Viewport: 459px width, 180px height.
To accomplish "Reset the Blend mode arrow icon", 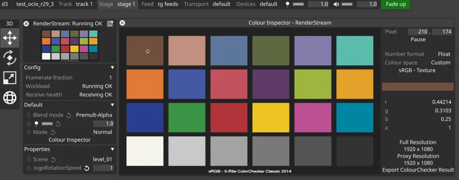I will [x=69, y=115].
